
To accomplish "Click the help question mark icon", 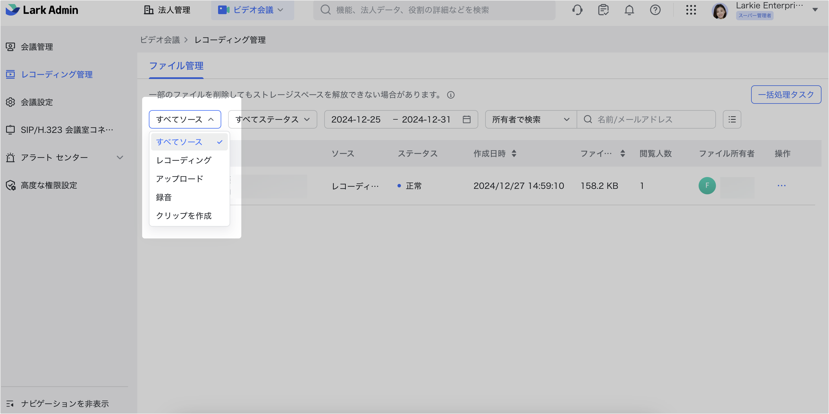I will [655, 10].
